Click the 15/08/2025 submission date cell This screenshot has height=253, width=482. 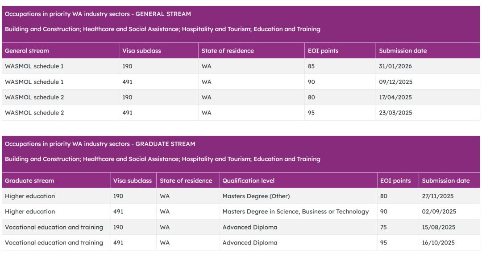tap(439, 227)
